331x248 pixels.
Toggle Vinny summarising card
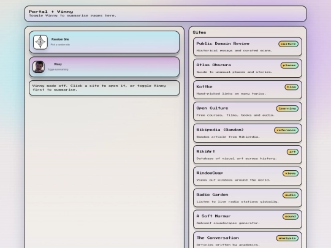click(104, 67)
